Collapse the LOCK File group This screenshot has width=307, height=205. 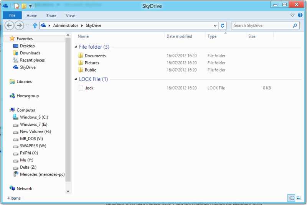(76, 79)
